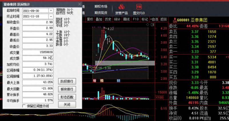The image size is (229, 121).
Task: Open the 期权市场 menu item
Action: (101, 6)
